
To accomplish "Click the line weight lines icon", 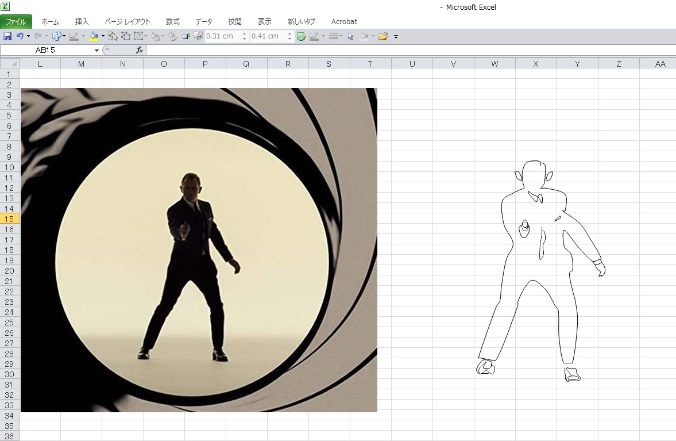I will click(333, 36).
